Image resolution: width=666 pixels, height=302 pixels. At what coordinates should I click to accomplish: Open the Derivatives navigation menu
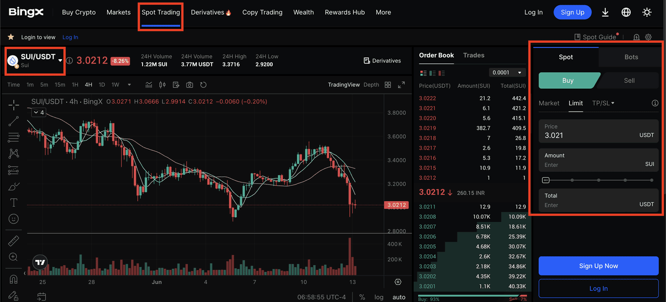(211, 12)
